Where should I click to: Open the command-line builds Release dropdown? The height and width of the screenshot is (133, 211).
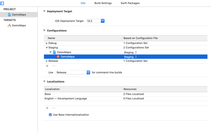pos(88,72)
